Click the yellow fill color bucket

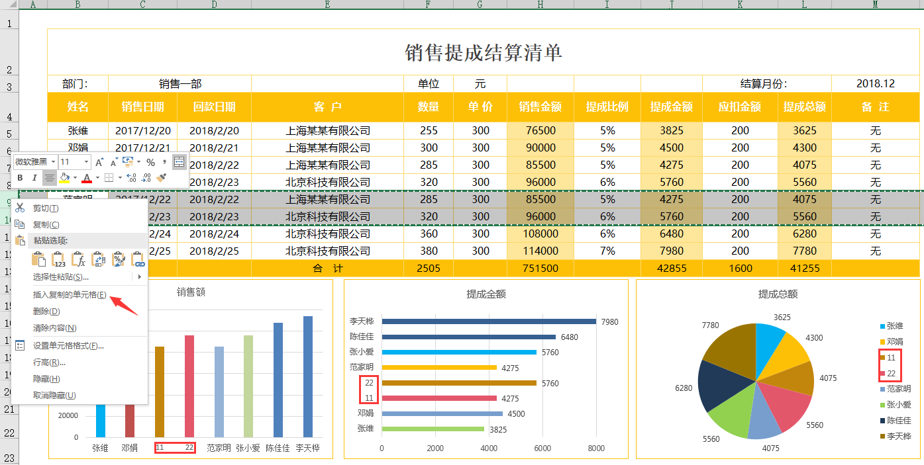coord(64,177)
